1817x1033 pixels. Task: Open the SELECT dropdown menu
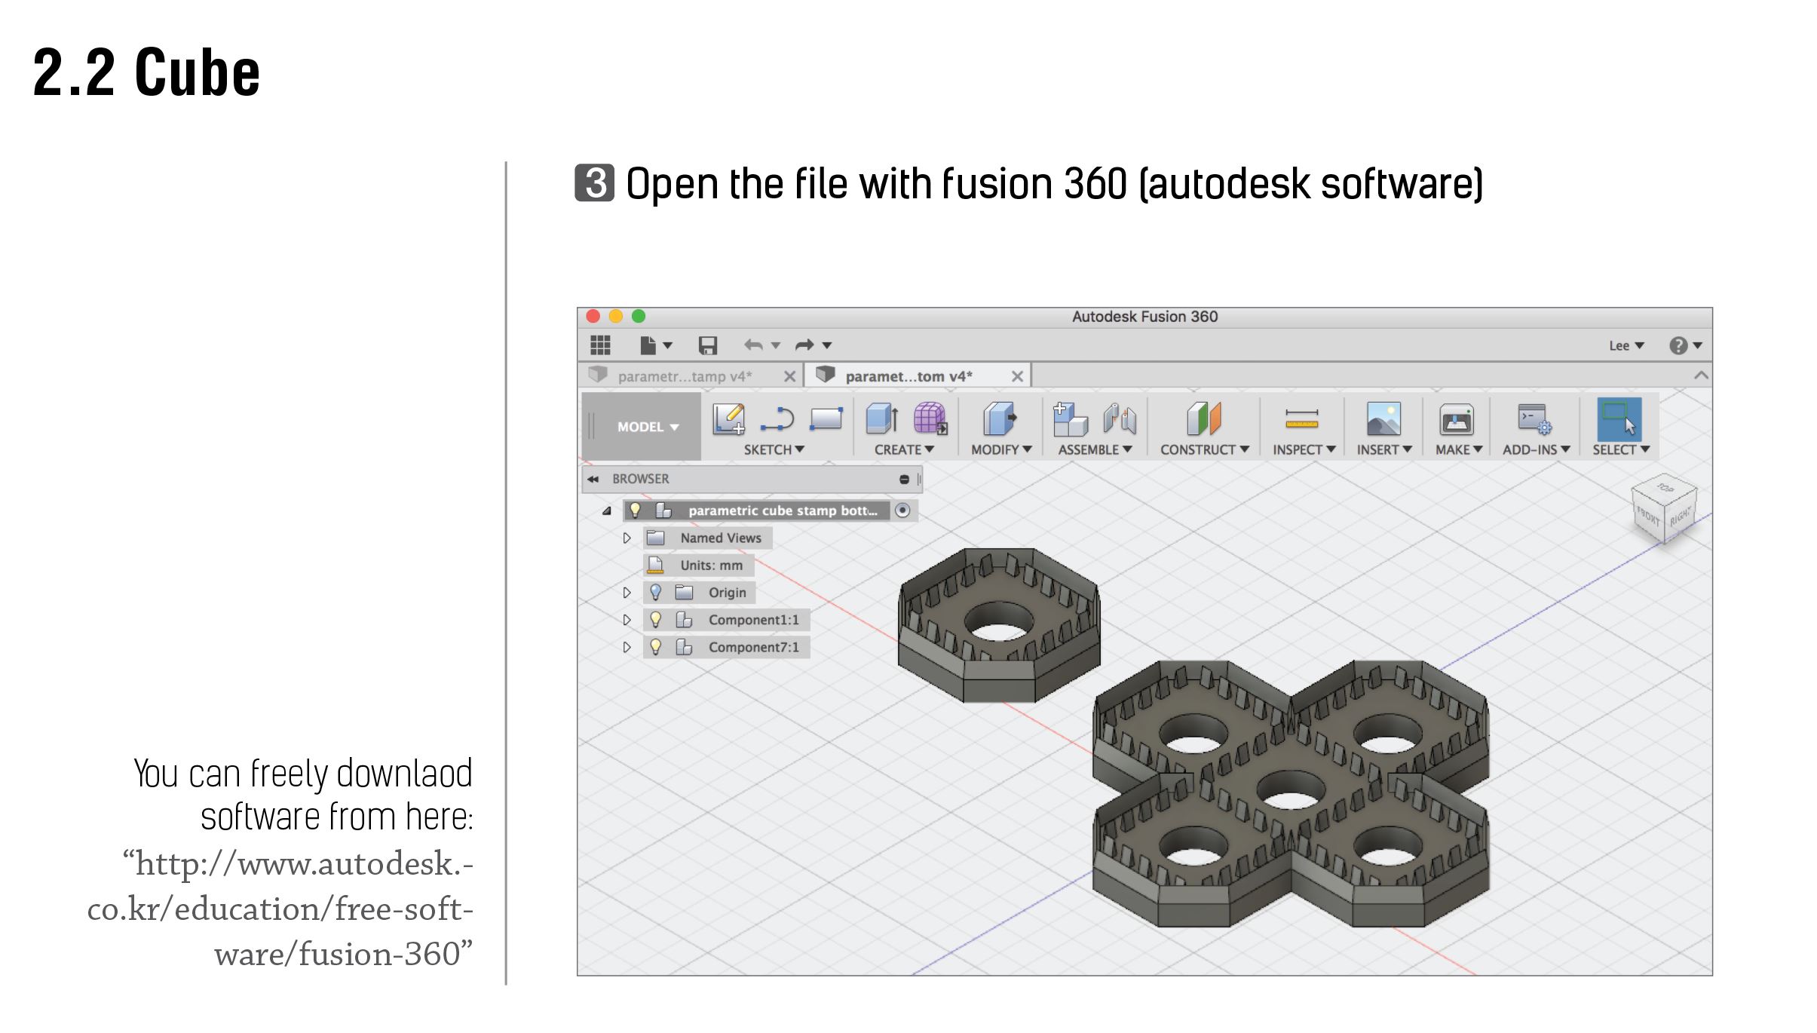(1621, 449)
